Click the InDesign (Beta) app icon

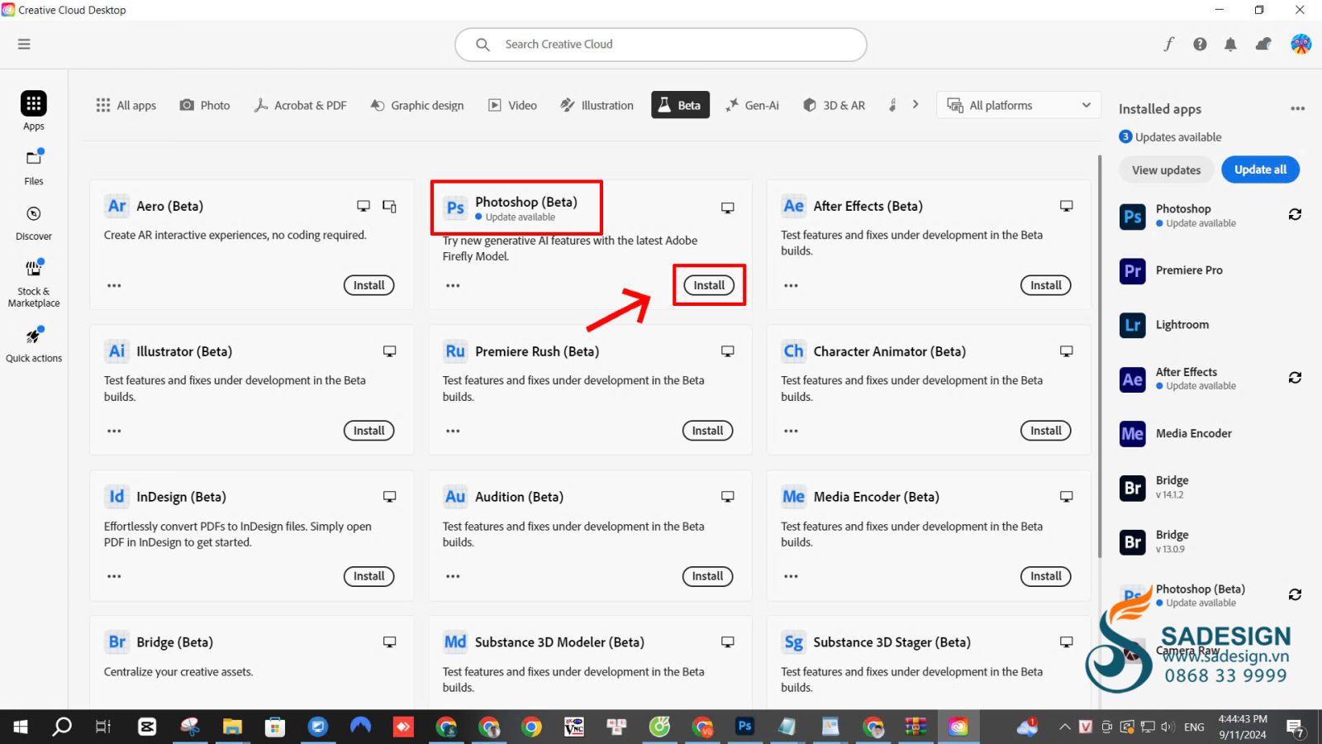pos(117,497)
